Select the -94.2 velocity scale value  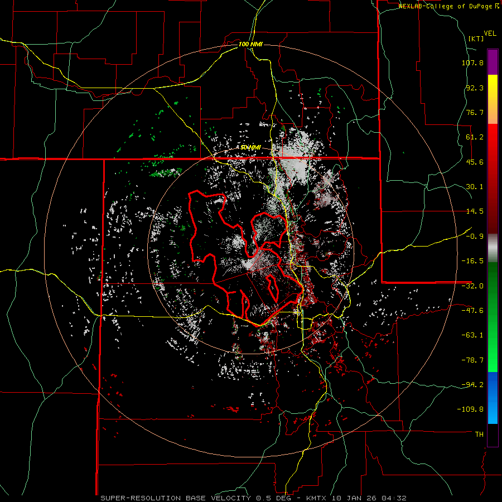(472, 384)
